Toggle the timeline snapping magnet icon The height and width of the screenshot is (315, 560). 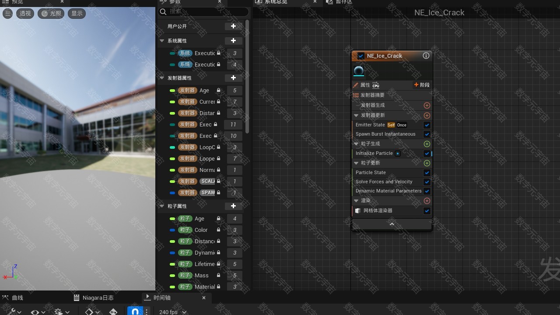point(135,311)
